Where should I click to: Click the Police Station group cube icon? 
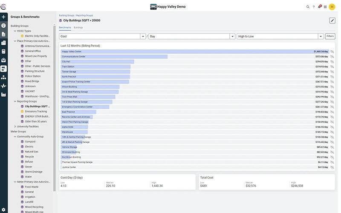click(22, 76)
